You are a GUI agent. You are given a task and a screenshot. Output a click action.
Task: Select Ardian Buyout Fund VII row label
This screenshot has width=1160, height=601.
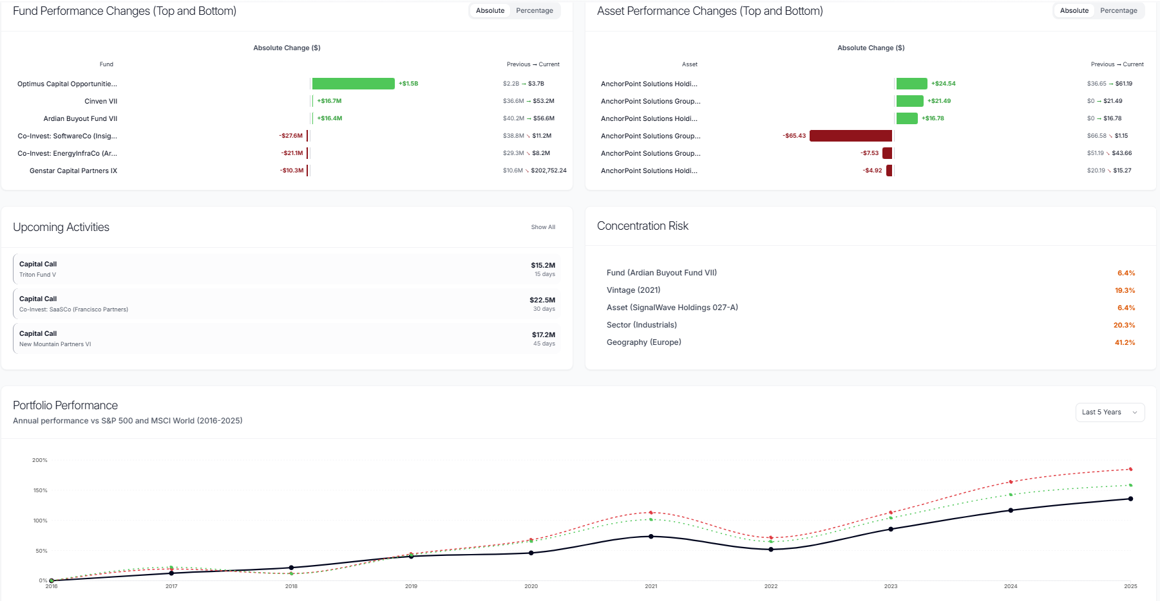click(x=81, y=118)
